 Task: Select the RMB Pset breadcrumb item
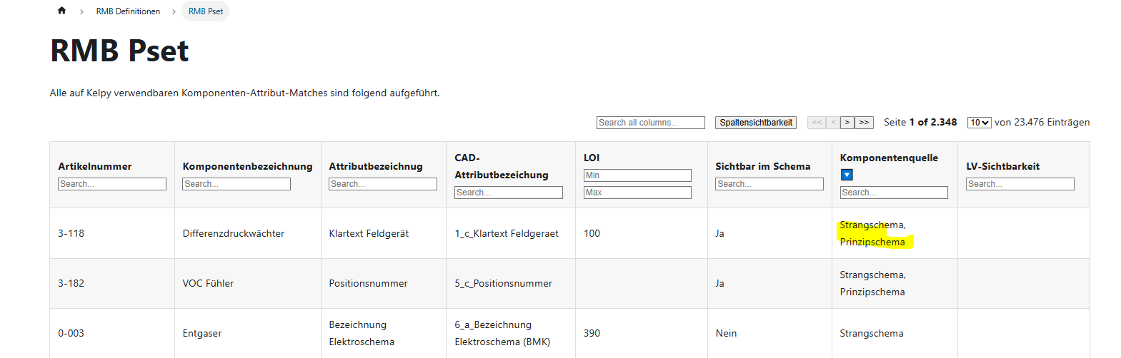tap(206, 11)
